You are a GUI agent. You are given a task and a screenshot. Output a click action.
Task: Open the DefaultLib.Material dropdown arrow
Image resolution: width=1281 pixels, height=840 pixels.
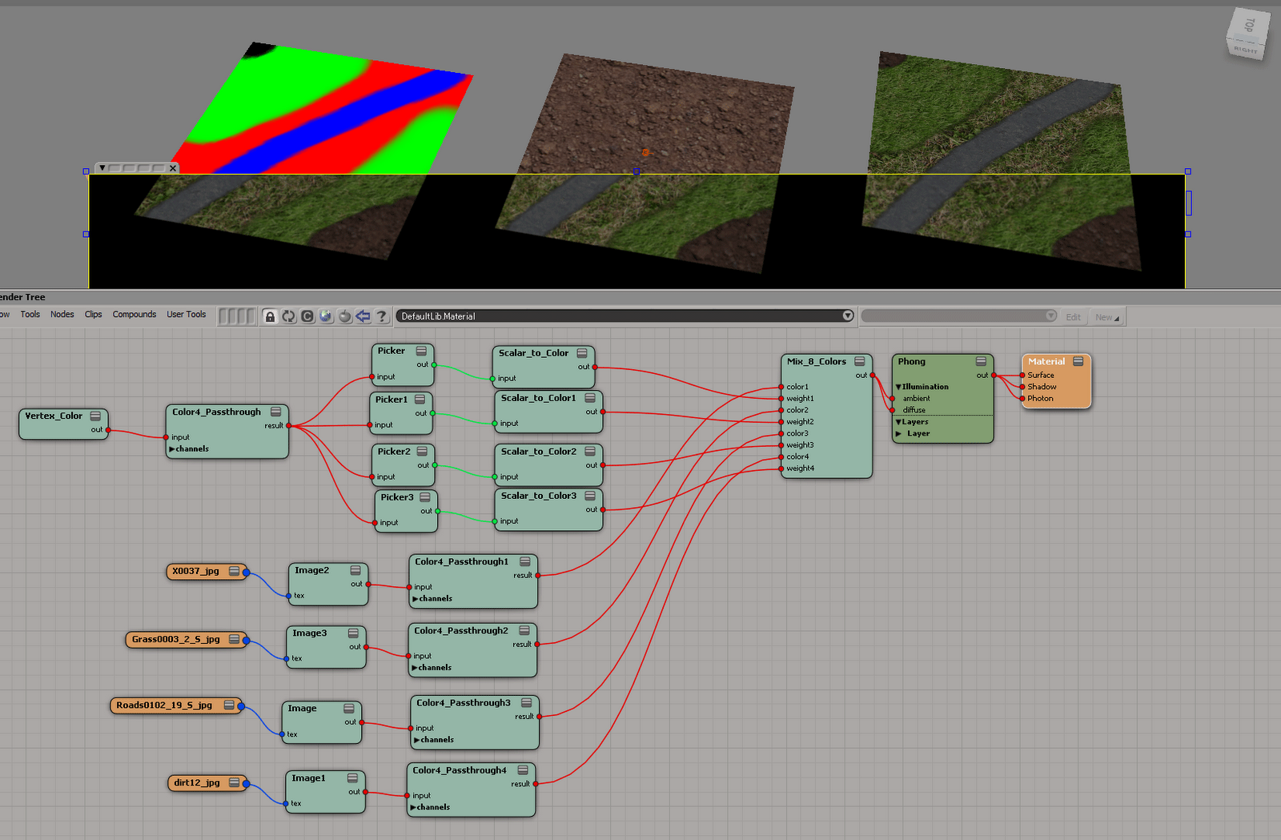(x=847, y=316)
